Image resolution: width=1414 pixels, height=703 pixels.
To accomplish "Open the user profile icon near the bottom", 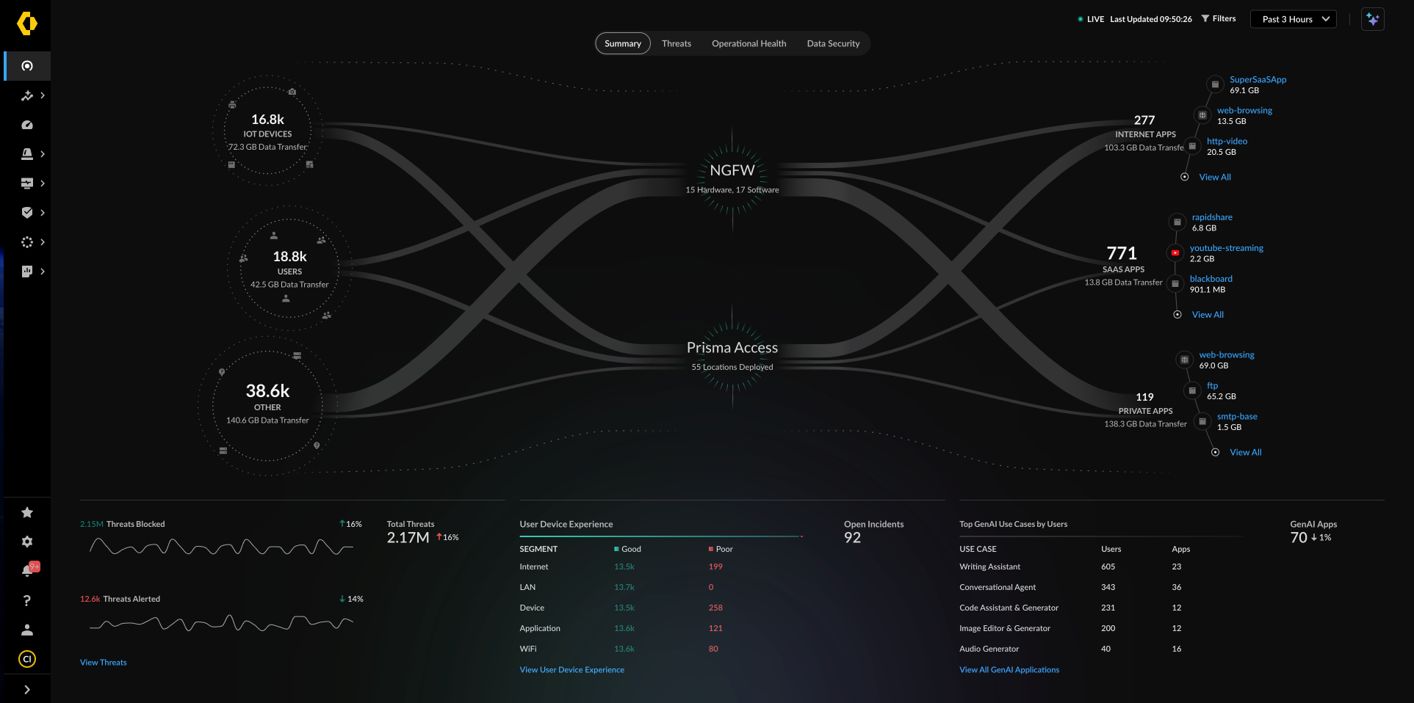I will click(x=27, y=629).
